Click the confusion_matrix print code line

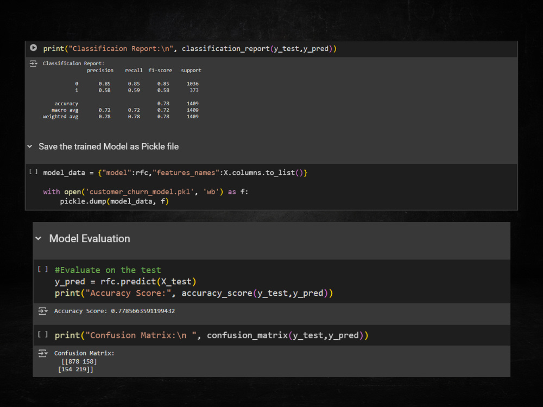point(212,335)
